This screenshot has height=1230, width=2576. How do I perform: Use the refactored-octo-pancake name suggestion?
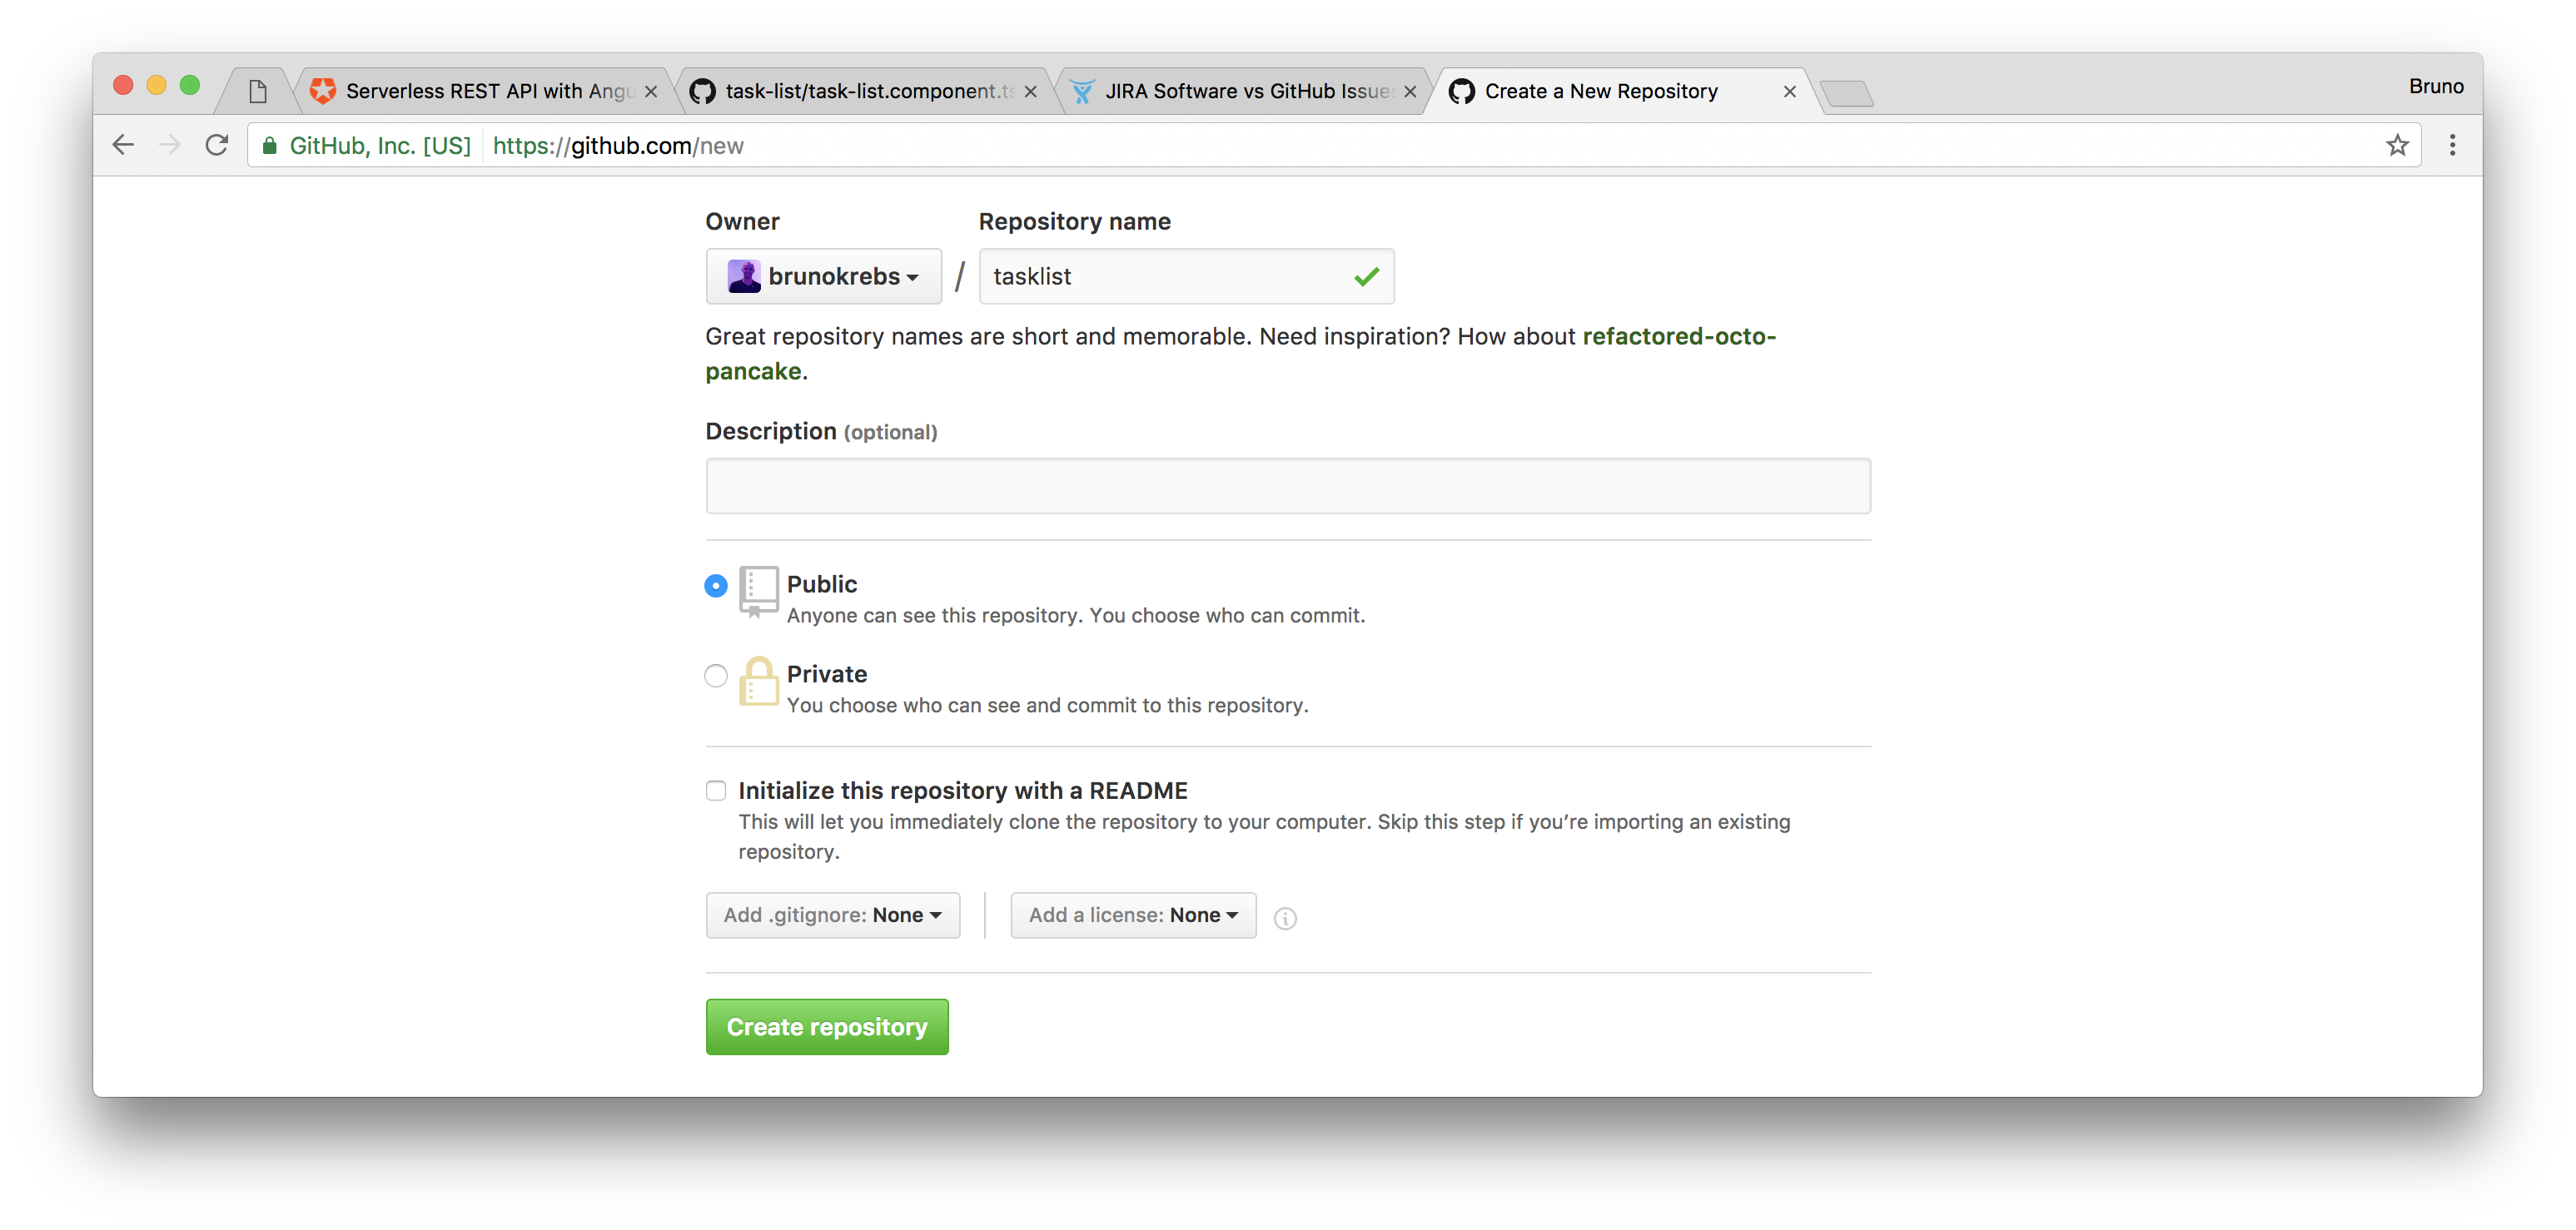(x=1677, y=337)
